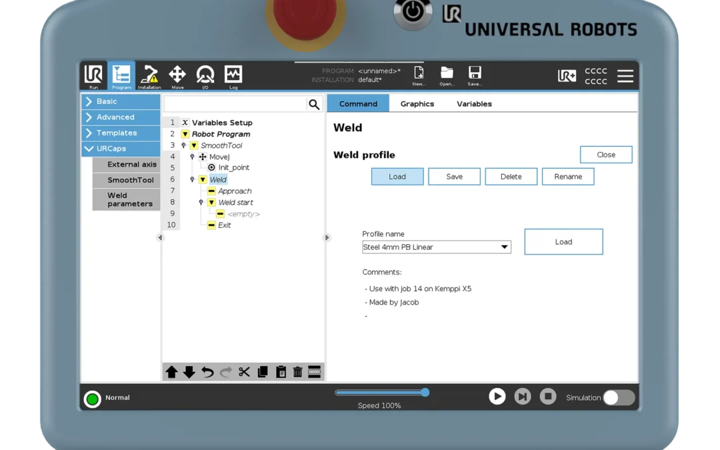This screenshot has width=720, height=450.
Task: Click the Close button
Action: click(x=606, y=155)
